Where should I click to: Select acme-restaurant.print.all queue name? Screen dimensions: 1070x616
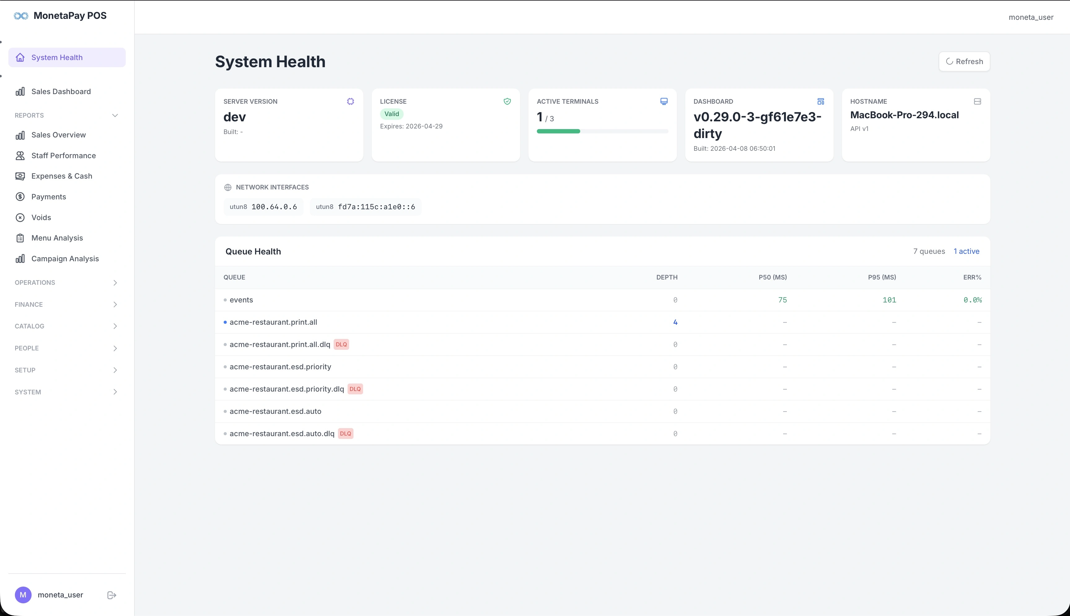coord(273,322)
